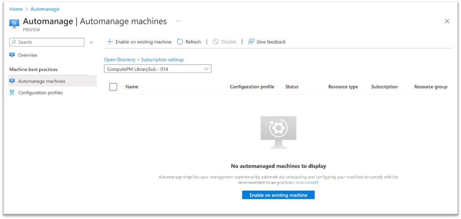461x219 pixels.
Task: Open the Learn more link
Action: (x=306, y=183)
